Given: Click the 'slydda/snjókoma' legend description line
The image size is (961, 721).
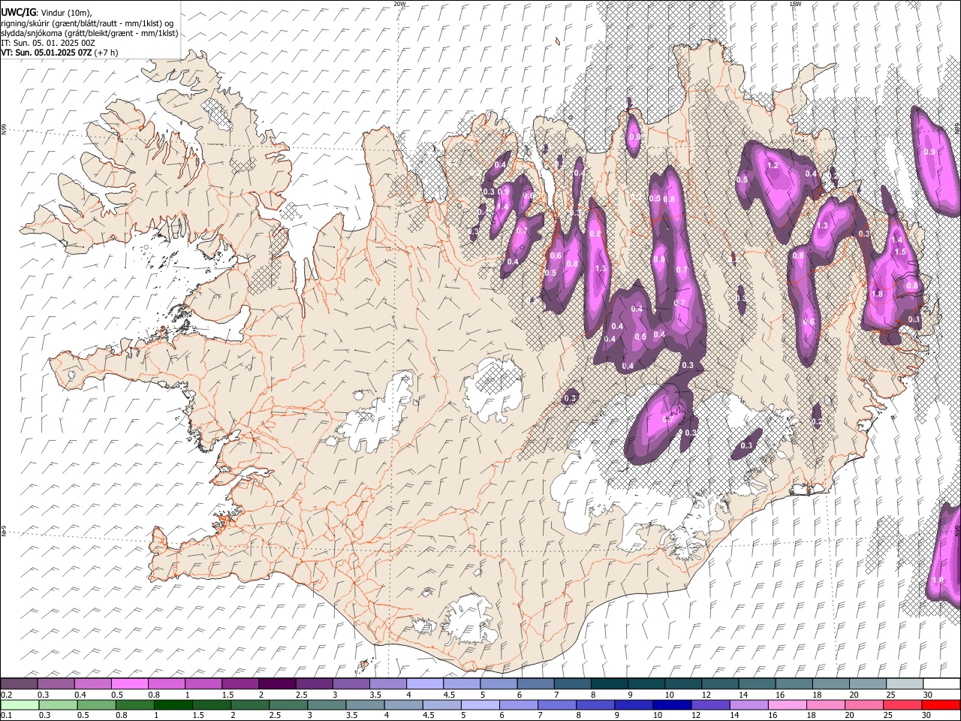Looking at the screenshot, I should [x=89, y=33].
